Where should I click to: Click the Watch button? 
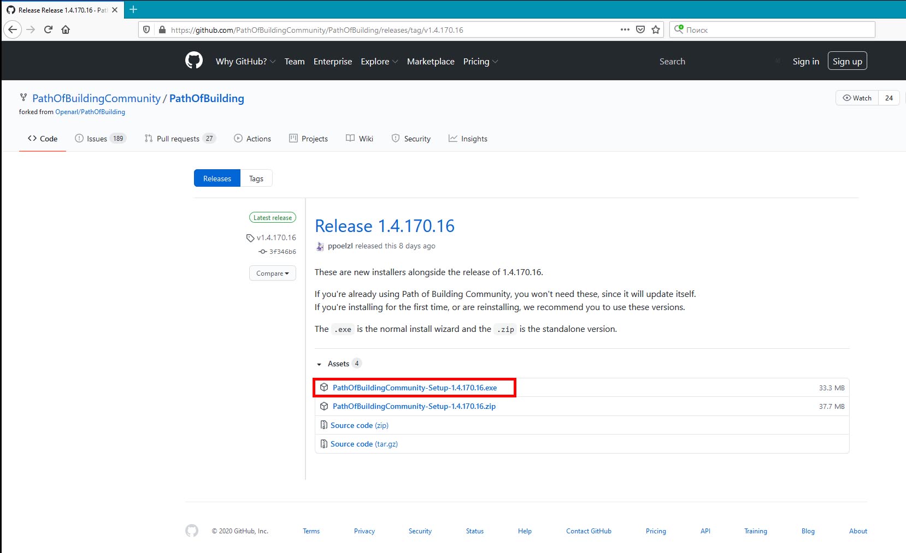point(857,98)
